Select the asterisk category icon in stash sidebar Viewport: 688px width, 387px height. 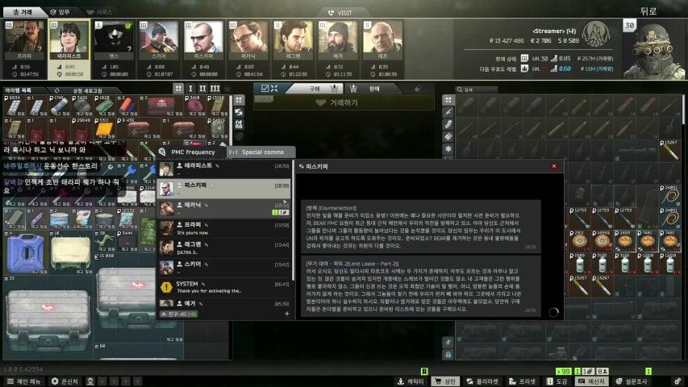click(448, 148)
